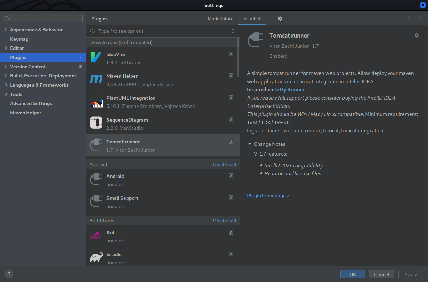
Task: Click the plugin list vertical scrollbar
Action: click(x=238, y=57)
